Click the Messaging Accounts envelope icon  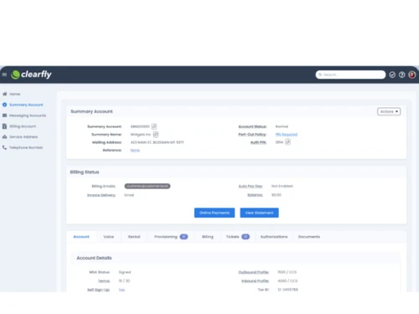click(x=5, y=116)
